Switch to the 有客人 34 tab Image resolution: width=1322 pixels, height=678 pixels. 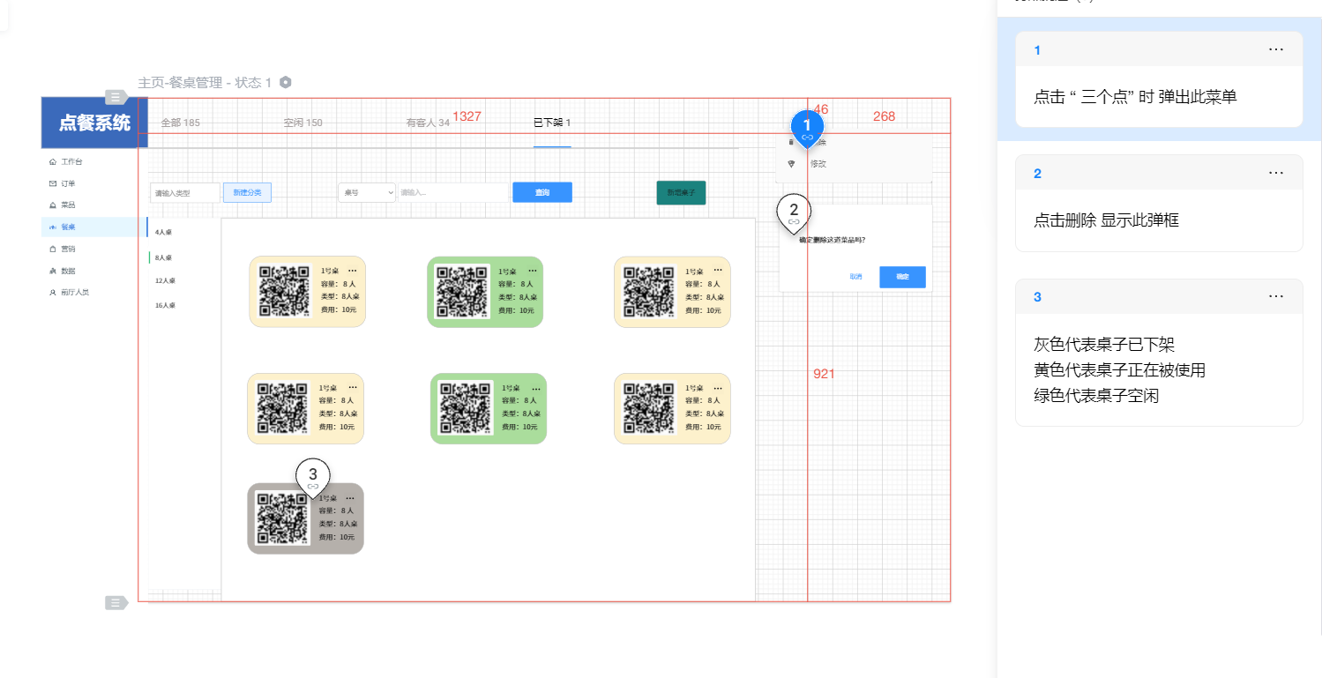click(428, 123)
